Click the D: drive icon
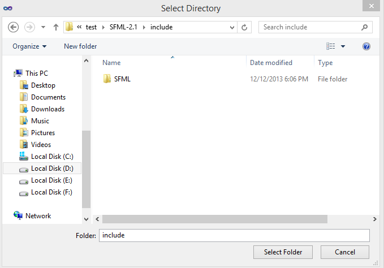 click(24, 170)
